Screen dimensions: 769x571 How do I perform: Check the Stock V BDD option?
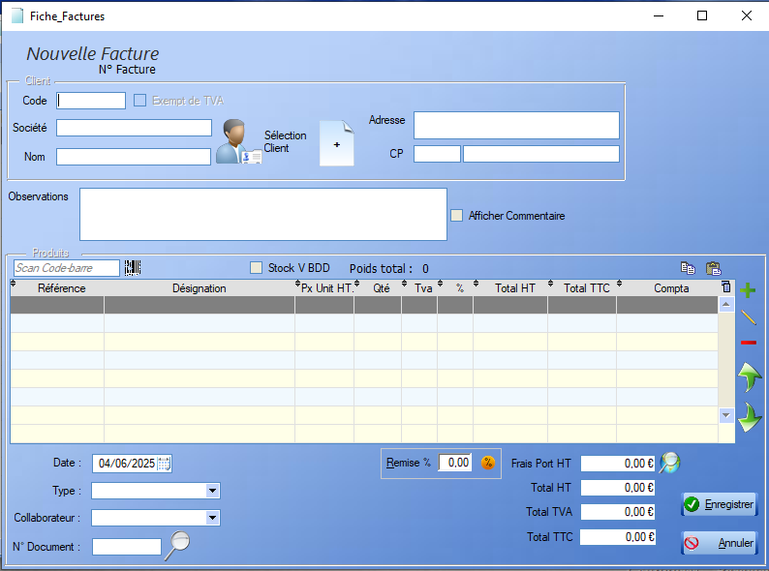click(256, 268)
